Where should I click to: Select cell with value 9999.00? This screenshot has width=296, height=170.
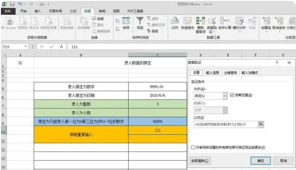tap(157, 87)
